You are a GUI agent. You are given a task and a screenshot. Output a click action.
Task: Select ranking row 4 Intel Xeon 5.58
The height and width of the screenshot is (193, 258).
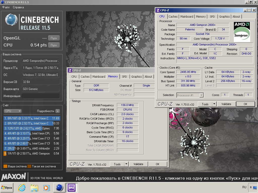[x=32, y=133]
